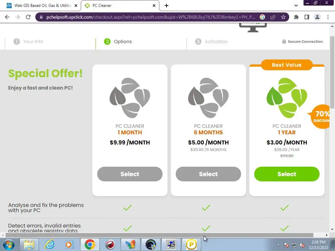Click 1 Month checkmark for Analyse and fix row
Viewport: 335px width, 251px height.
click(x=127, y=208)
